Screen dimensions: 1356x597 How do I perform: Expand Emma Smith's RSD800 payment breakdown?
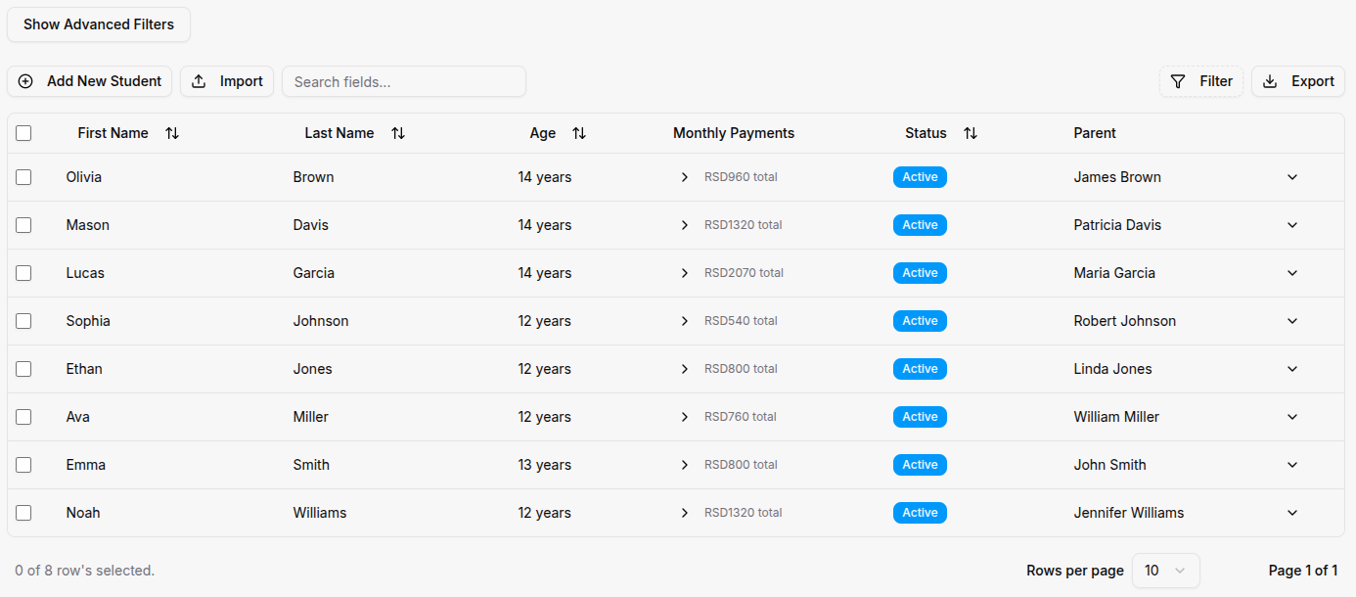[x=685, y=465]
